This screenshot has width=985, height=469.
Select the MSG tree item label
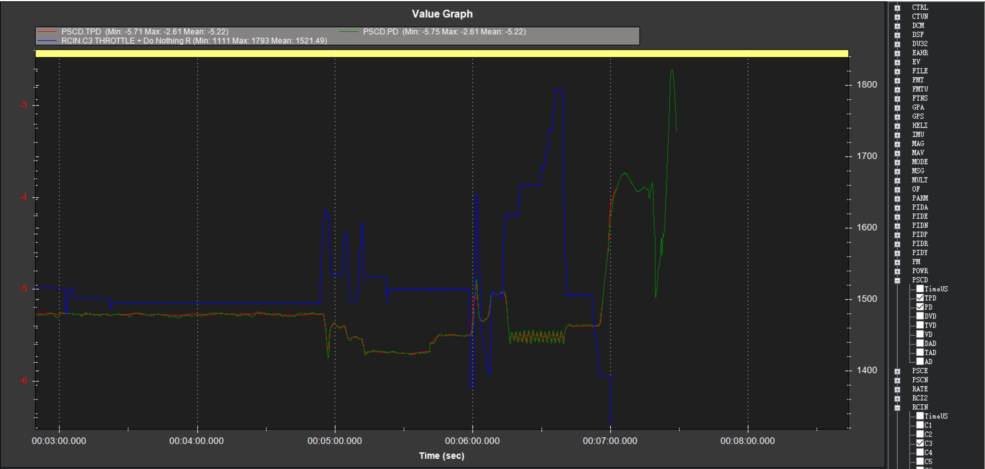click(918, 171)
